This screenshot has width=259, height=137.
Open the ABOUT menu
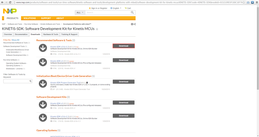point(60,18)
